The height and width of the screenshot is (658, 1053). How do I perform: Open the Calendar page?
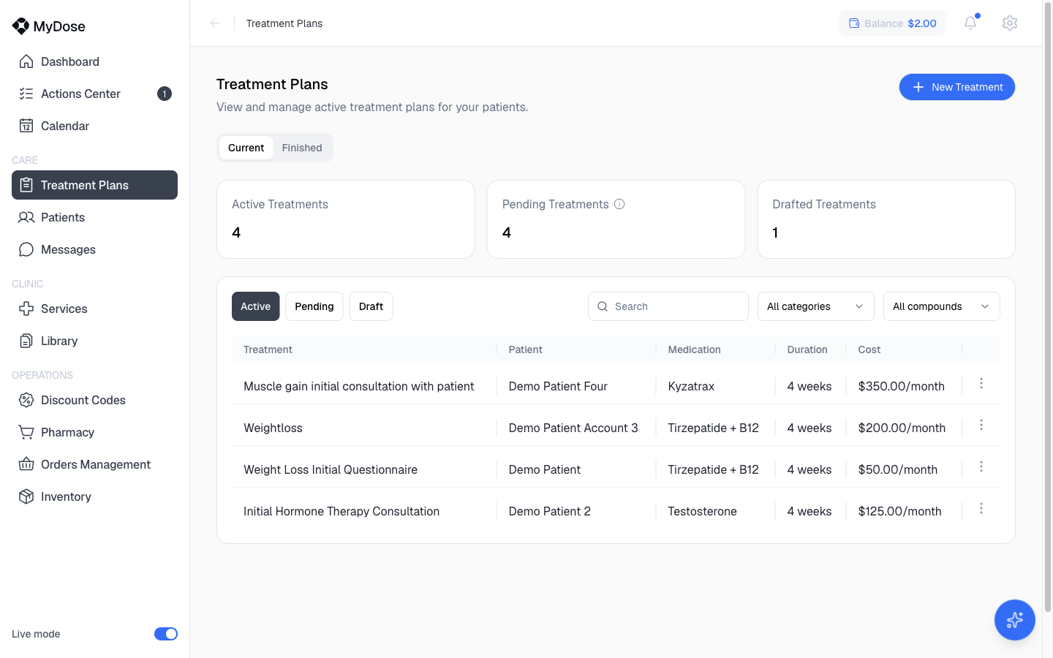pos(94,126)
